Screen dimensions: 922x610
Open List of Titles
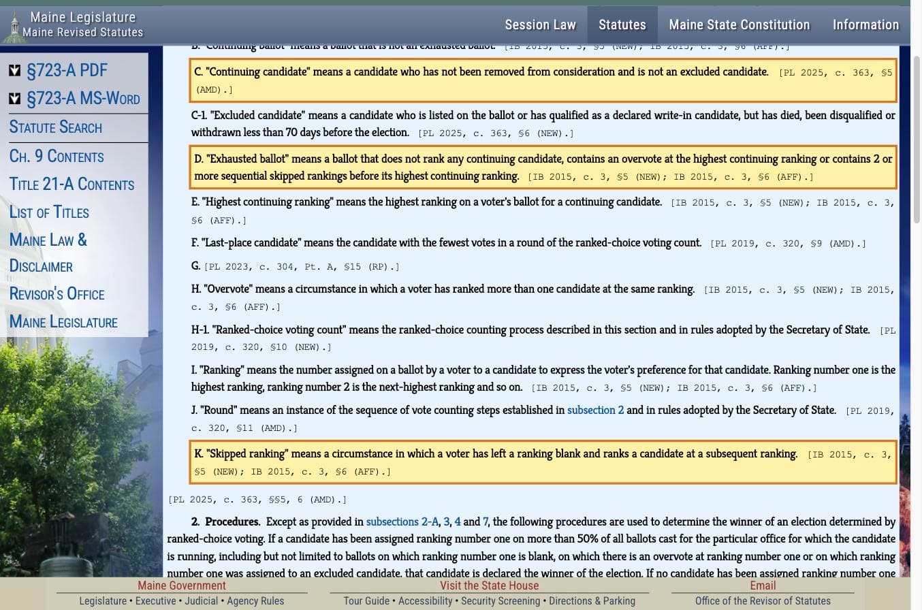(49, 212)
